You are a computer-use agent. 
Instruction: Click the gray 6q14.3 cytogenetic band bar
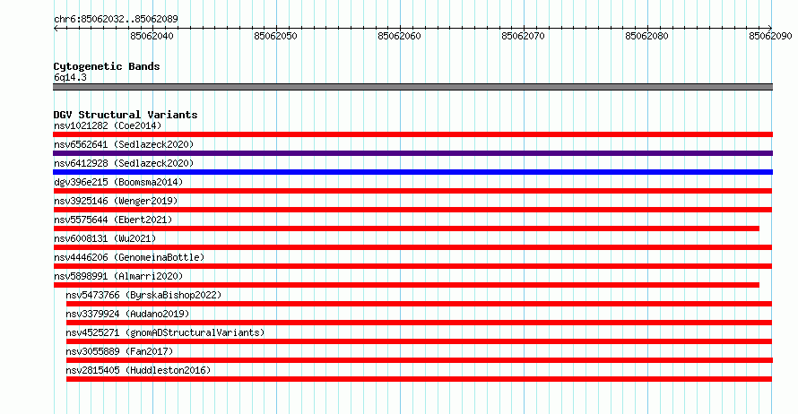(x=412, y=87)
